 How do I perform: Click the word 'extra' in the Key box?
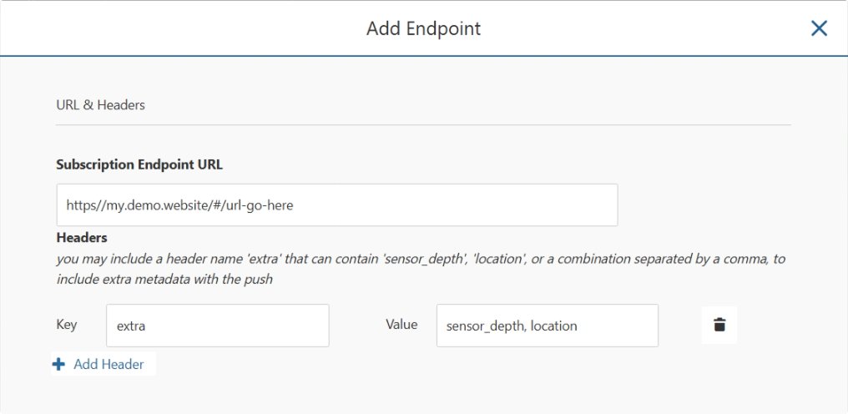(131, 326)
